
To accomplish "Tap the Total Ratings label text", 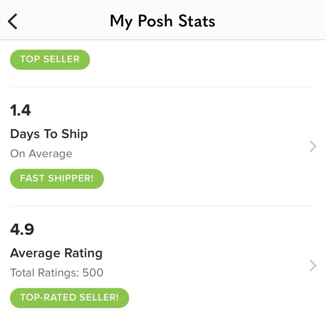I will [45, 272].
